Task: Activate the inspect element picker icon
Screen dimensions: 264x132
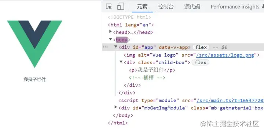Action: click(x=109, y=7)
